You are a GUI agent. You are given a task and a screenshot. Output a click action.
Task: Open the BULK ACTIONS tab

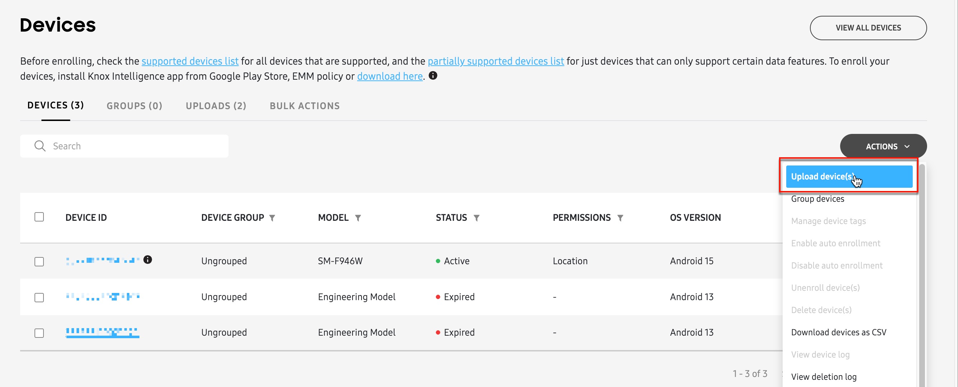(x=305, y=106)
